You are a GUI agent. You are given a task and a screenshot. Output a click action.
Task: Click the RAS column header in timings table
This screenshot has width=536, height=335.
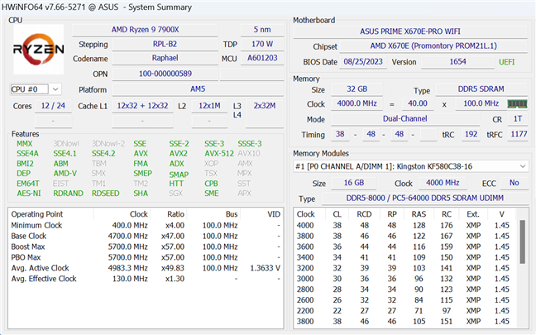(419, 214)
